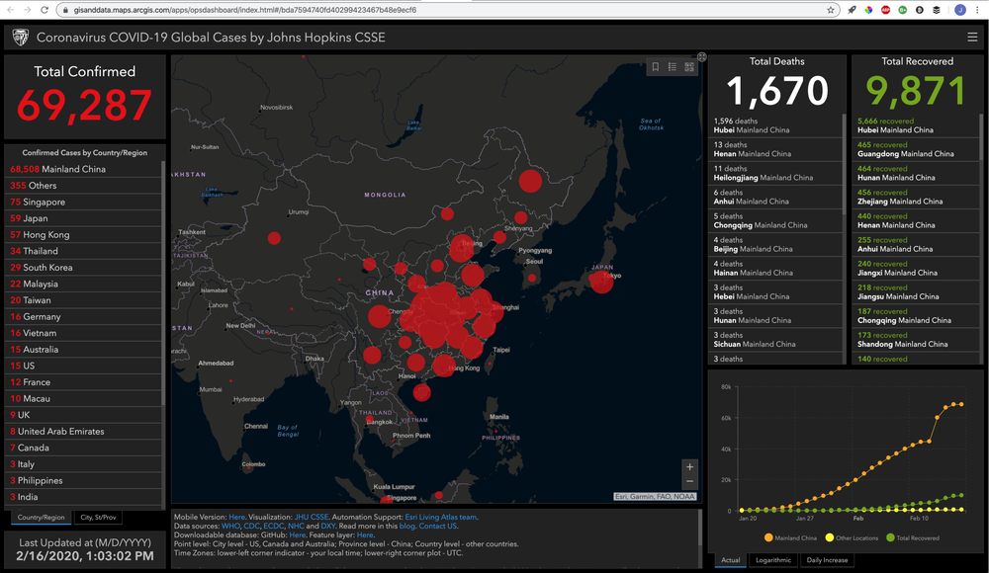Open the WHO data source link
Image resolution: width=989 pixels, height=573 pixels.
pos(230,526)
